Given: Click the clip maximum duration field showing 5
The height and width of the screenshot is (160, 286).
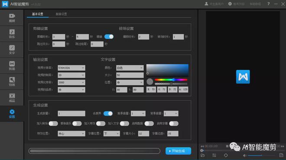Looking at the screenshot, I should [82, 37].
